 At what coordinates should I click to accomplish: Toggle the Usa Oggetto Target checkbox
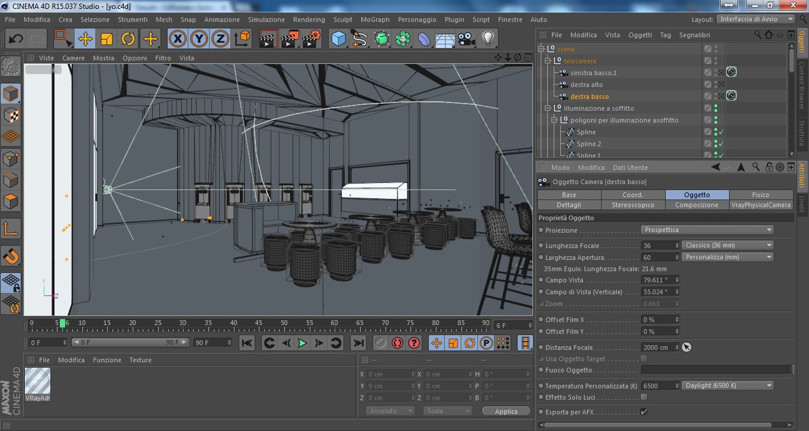644,359
